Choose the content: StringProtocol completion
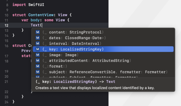 point(103,32)
